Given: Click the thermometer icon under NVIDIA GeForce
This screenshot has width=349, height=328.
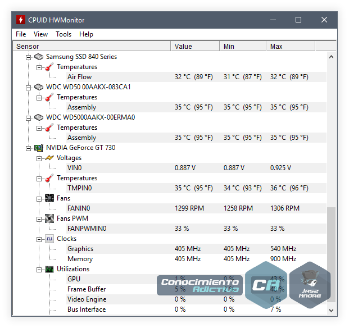Looking at the screenshot, I should pyautogui.click(x=49, y=178).
